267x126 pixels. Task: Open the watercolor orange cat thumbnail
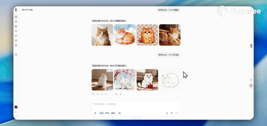pos(125,35)
